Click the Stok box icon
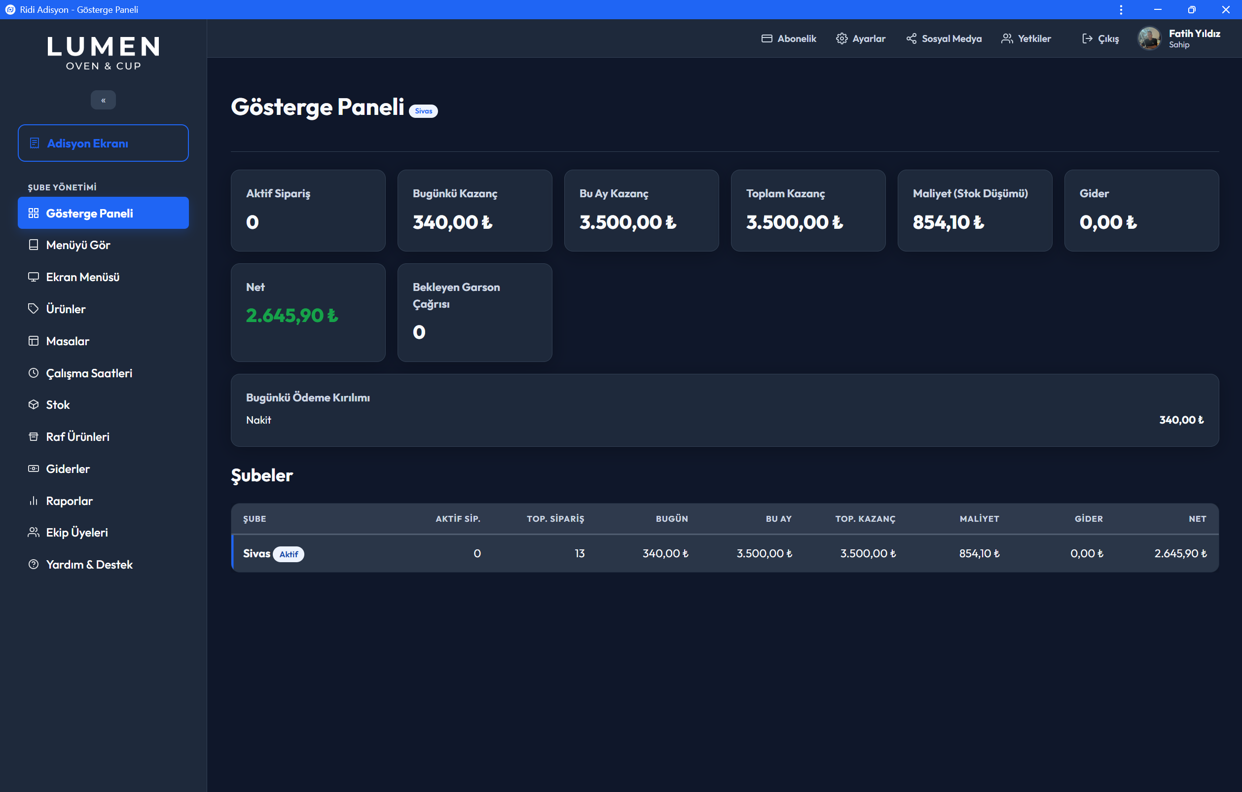Image resolution: width=1242 pixels, height=792 pixels. (x=34, y=405)
